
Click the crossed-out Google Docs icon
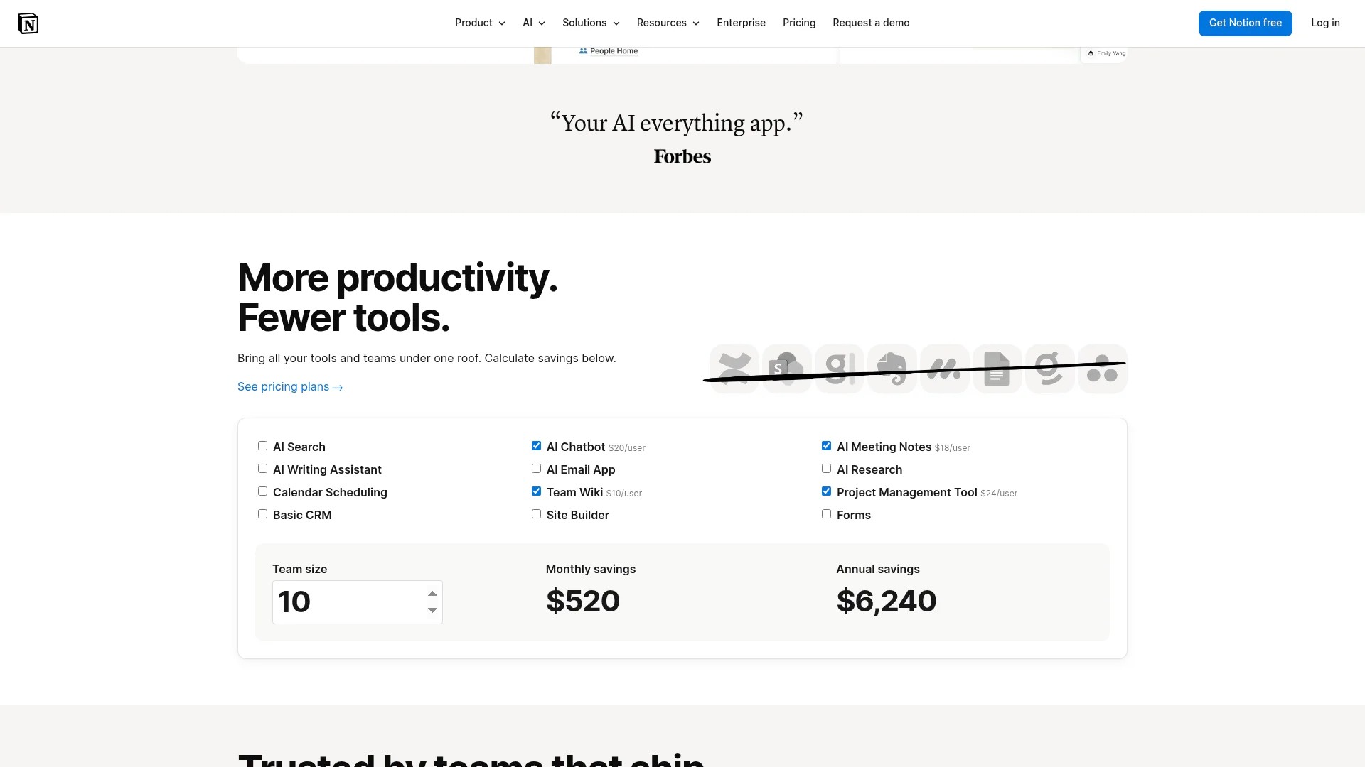(x=997, y=369)
